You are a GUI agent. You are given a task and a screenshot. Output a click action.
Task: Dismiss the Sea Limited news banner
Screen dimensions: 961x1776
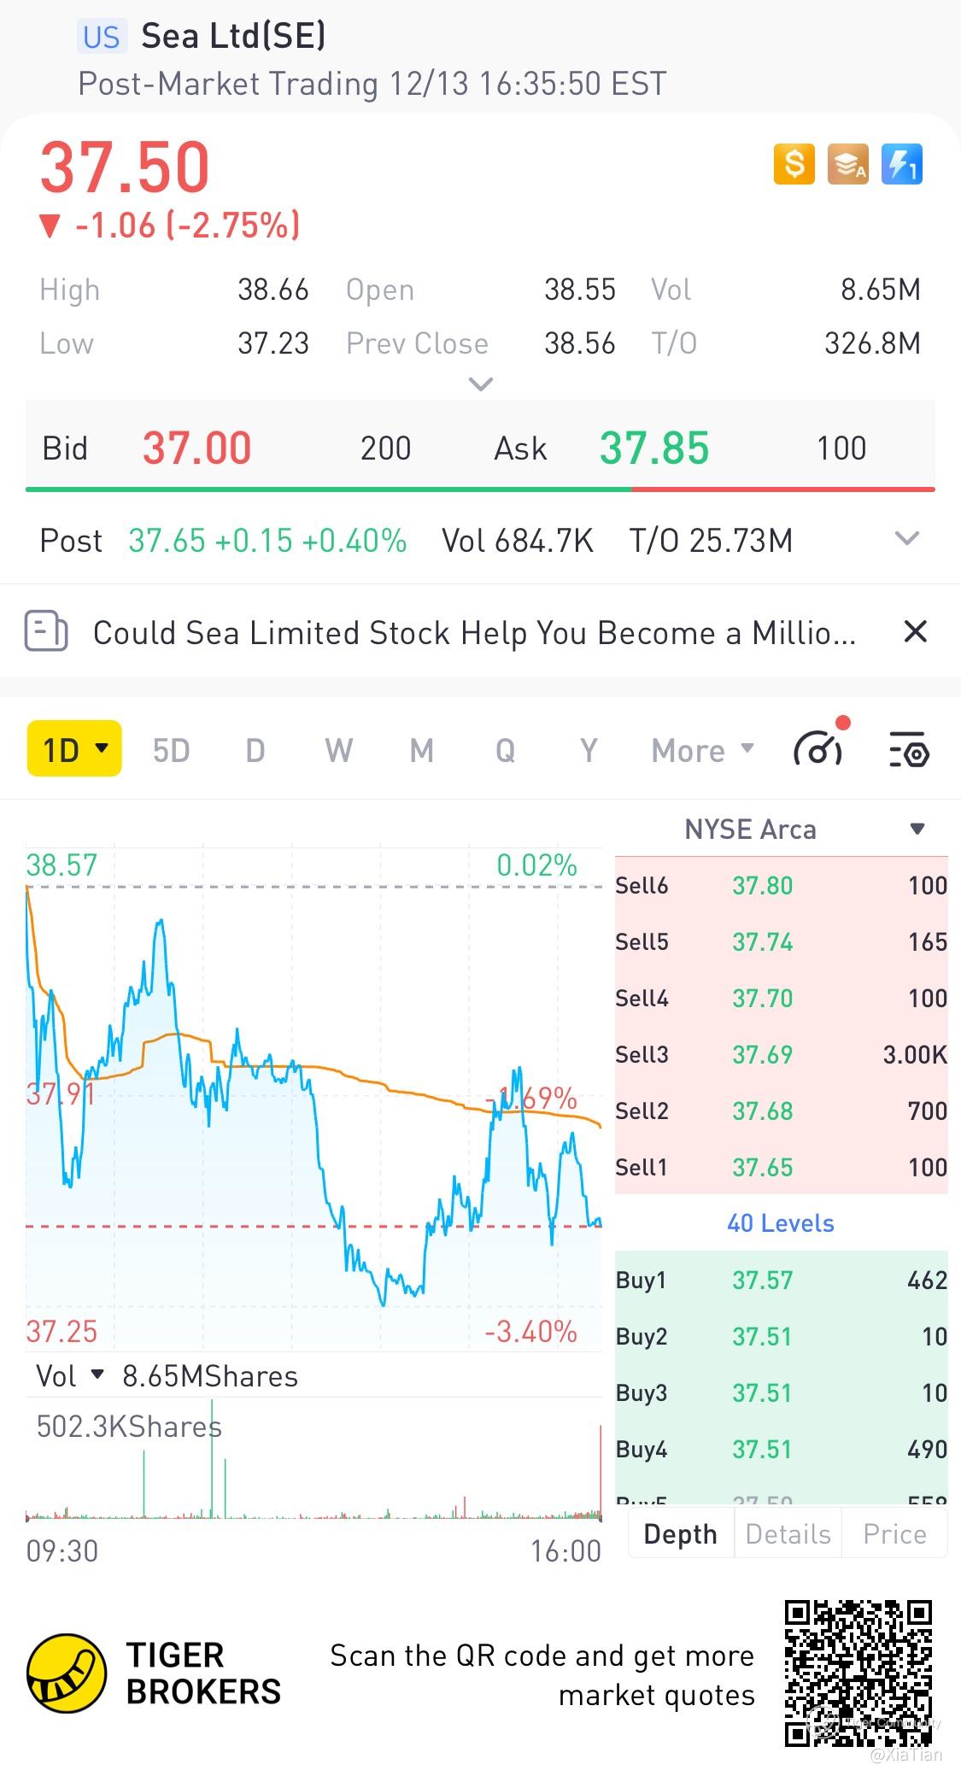pos(915,632)
